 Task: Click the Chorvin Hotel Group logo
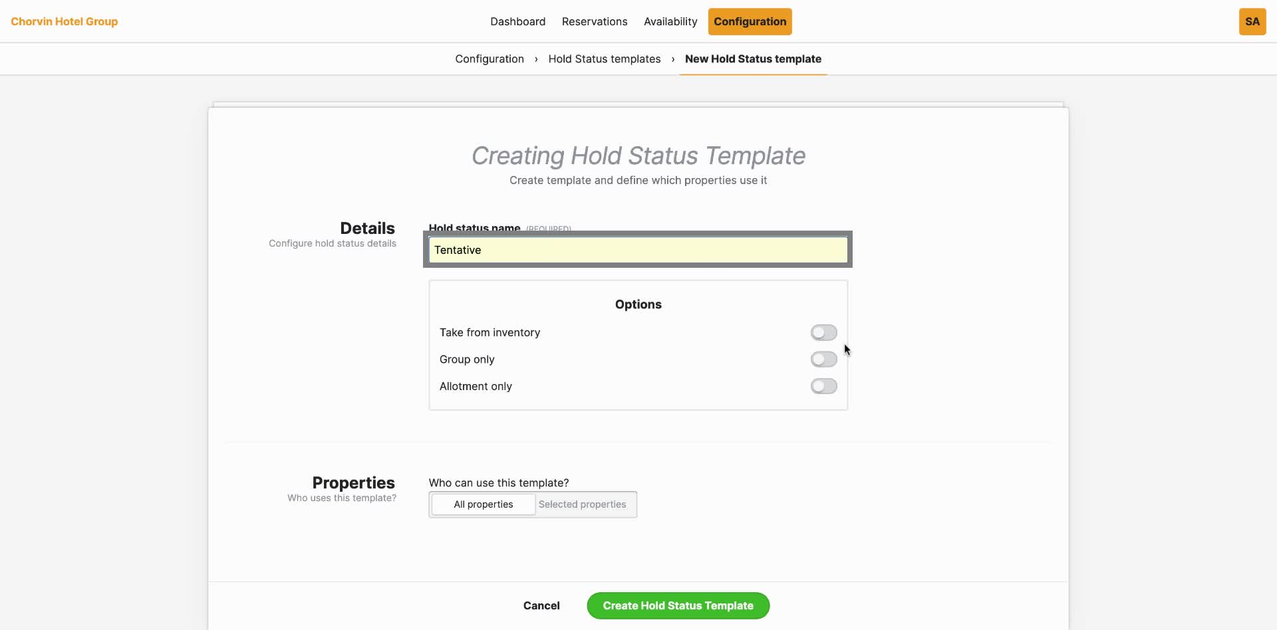point(65,21)
